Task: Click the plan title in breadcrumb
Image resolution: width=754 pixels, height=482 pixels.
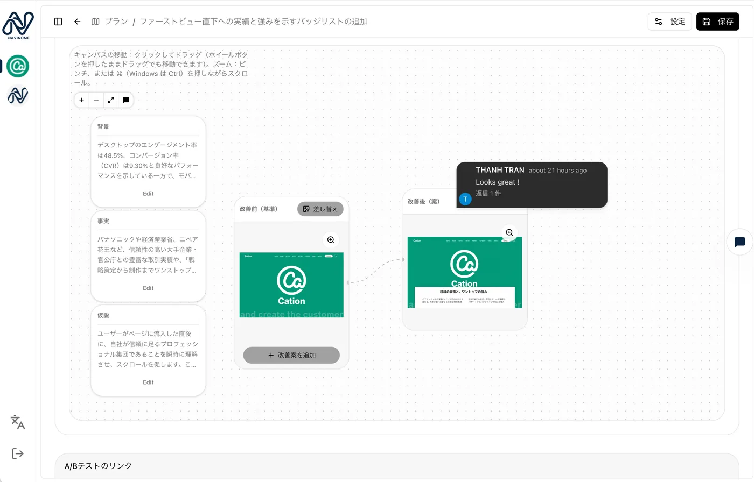Action: pos(254,22)
